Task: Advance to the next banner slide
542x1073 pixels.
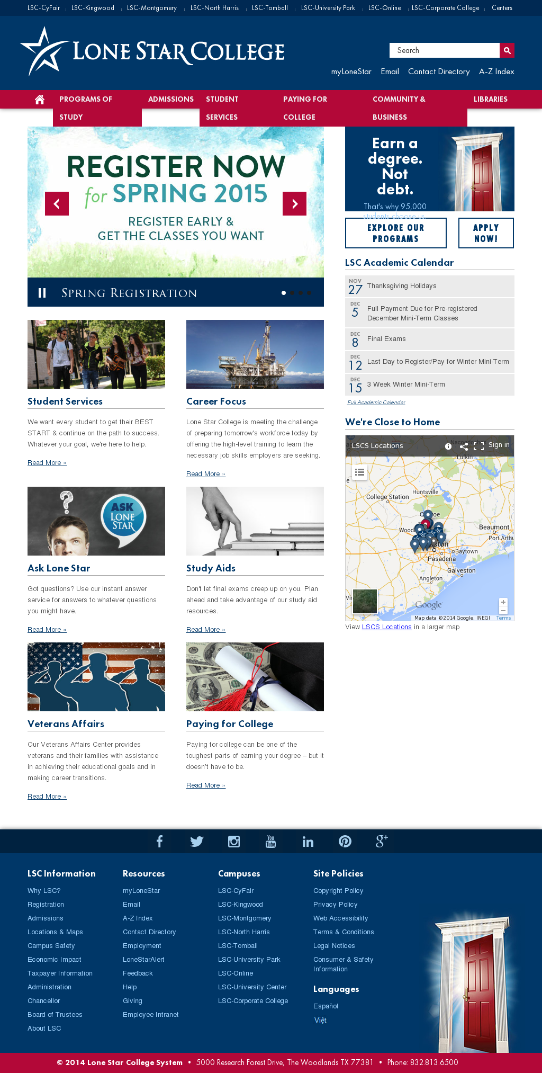Action: [294, 203]
